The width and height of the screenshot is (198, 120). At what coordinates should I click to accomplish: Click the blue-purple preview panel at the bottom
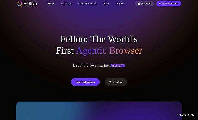(x=99, y=111)
